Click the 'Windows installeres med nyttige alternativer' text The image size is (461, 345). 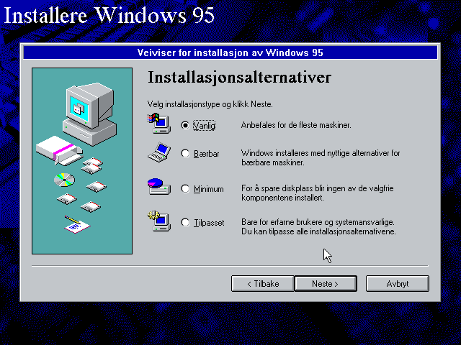click(x=321, y=158)
